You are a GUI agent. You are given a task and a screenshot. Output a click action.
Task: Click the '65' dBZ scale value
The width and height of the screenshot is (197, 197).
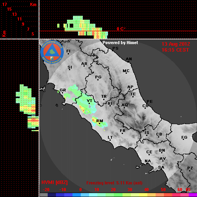188,190
